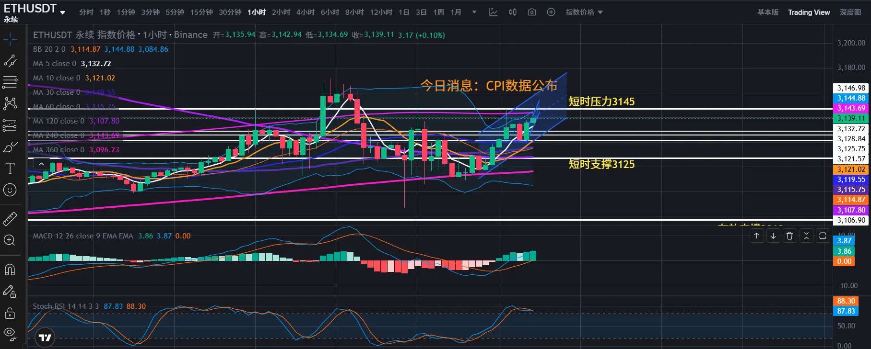This screenshot has height=349, width=871.
Task: Select the 5分钟 interval
Action: pos(175,12)
